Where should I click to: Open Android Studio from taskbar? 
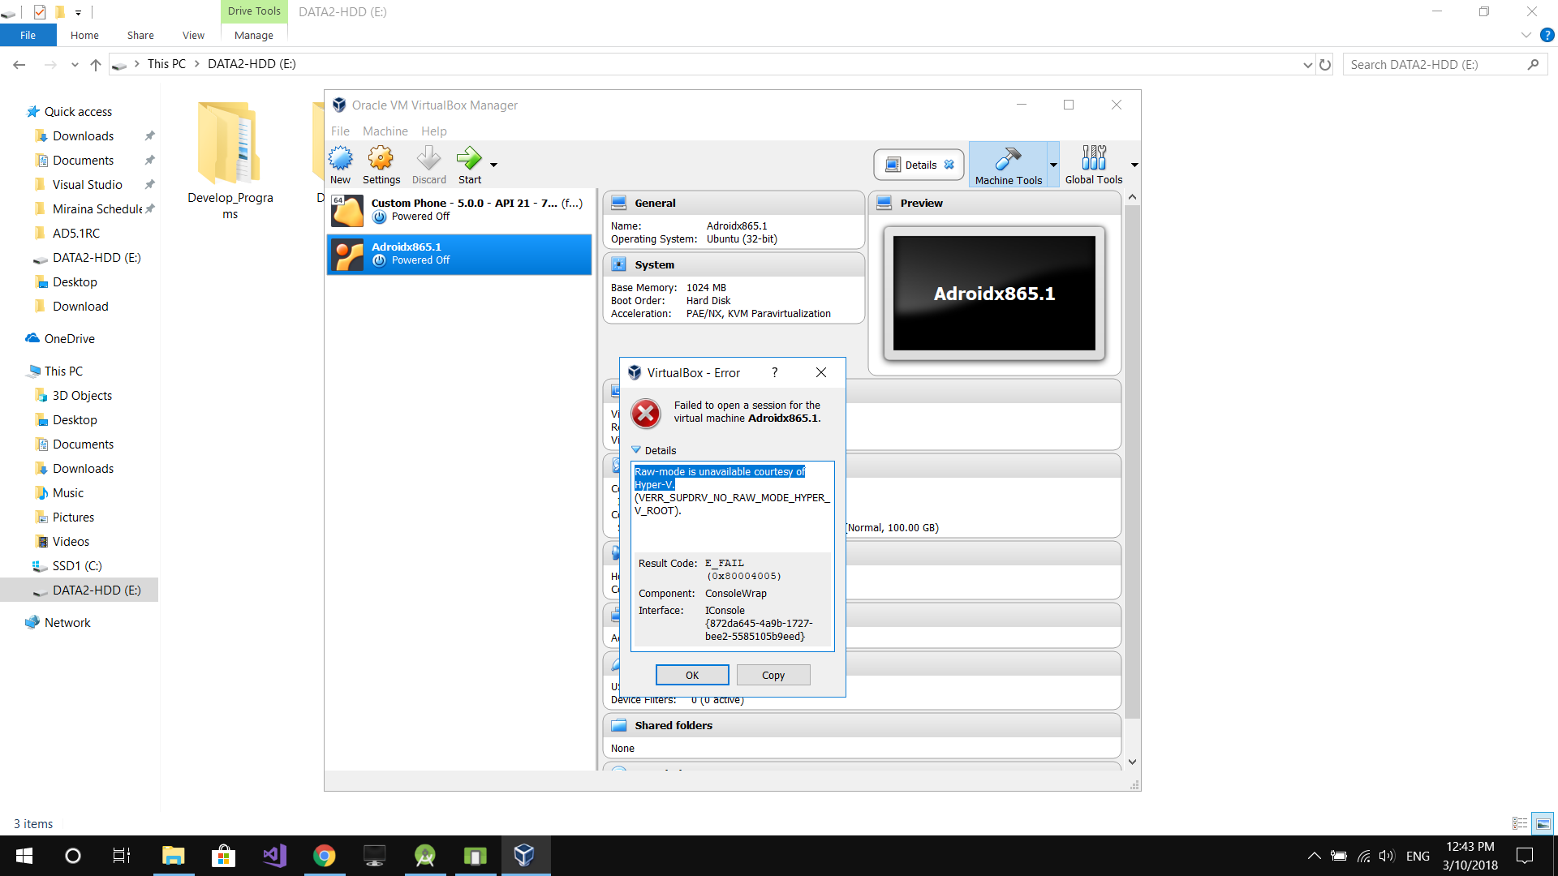click(x=425, y=856)
